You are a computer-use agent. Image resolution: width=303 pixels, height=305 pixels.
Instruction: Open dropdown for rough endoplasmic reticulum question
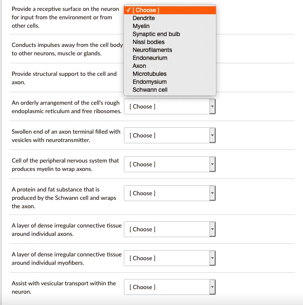(169, 106)
